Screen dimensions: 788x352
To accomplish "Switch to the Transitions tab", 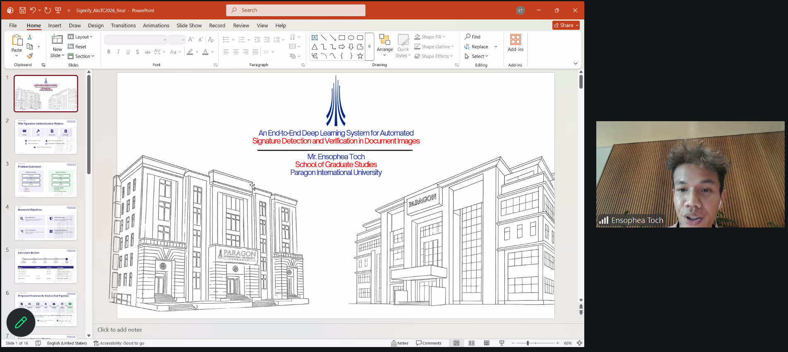I will tap(123, 25).
